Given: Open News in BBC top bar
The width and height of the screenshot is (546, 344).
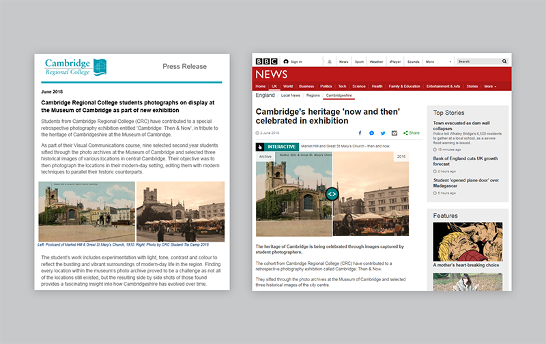Looking at the screenshot, I should click(344, 61).
